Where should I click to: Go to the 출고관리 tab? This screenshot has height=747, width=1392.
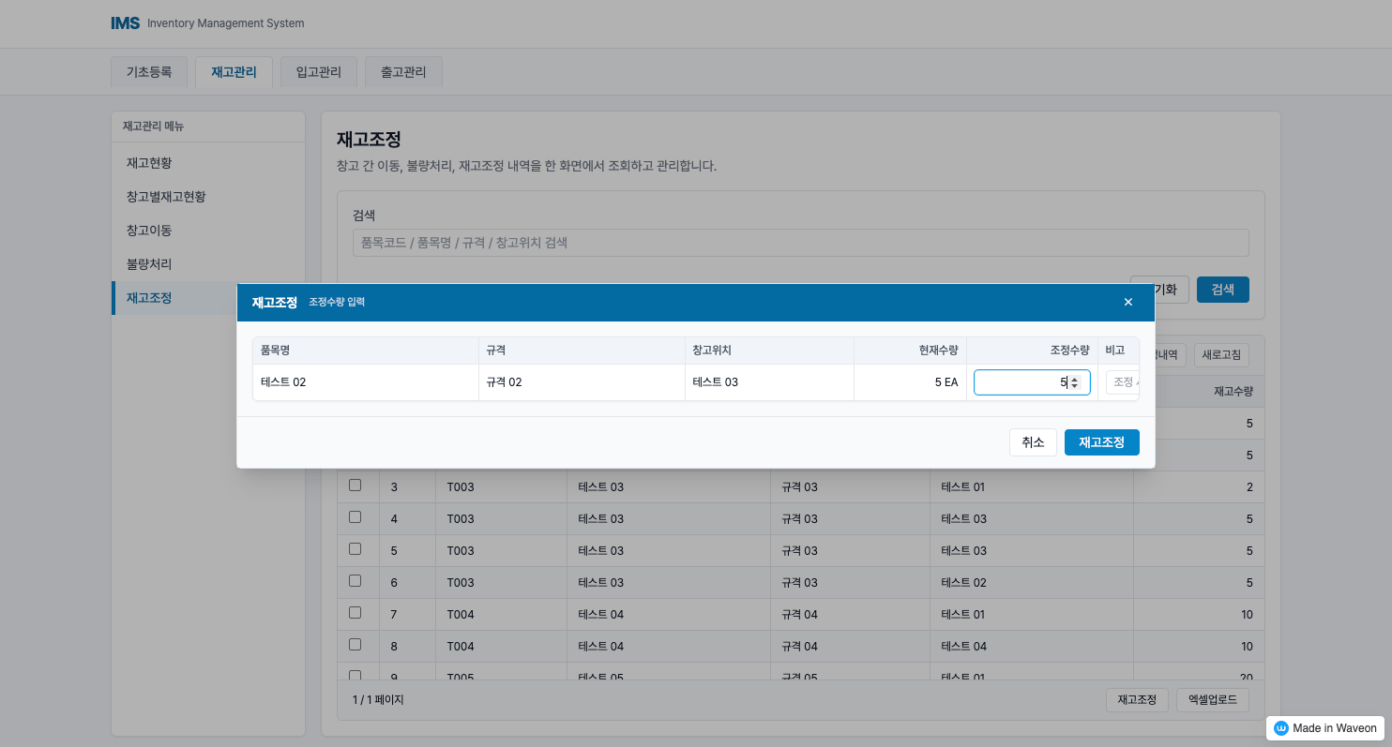pyautogui.click(x=403, y=72)
